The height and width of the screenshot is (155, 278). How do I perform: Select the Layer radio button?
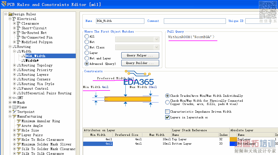pyautogui.click(x=87, y=53)
